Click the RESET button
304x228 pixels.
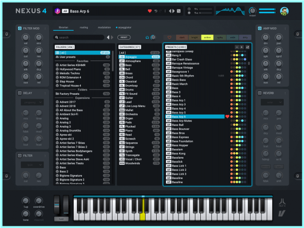(x=124, y=38)
